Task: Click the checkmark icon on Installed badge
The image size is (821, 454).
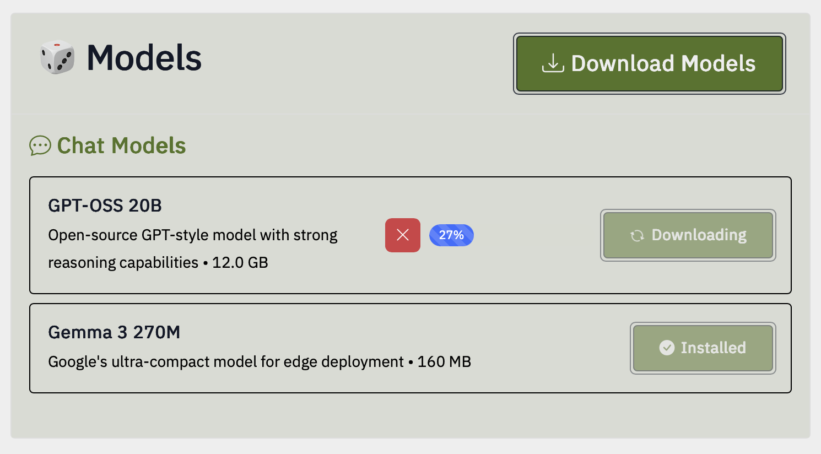Action: [666, 348]
